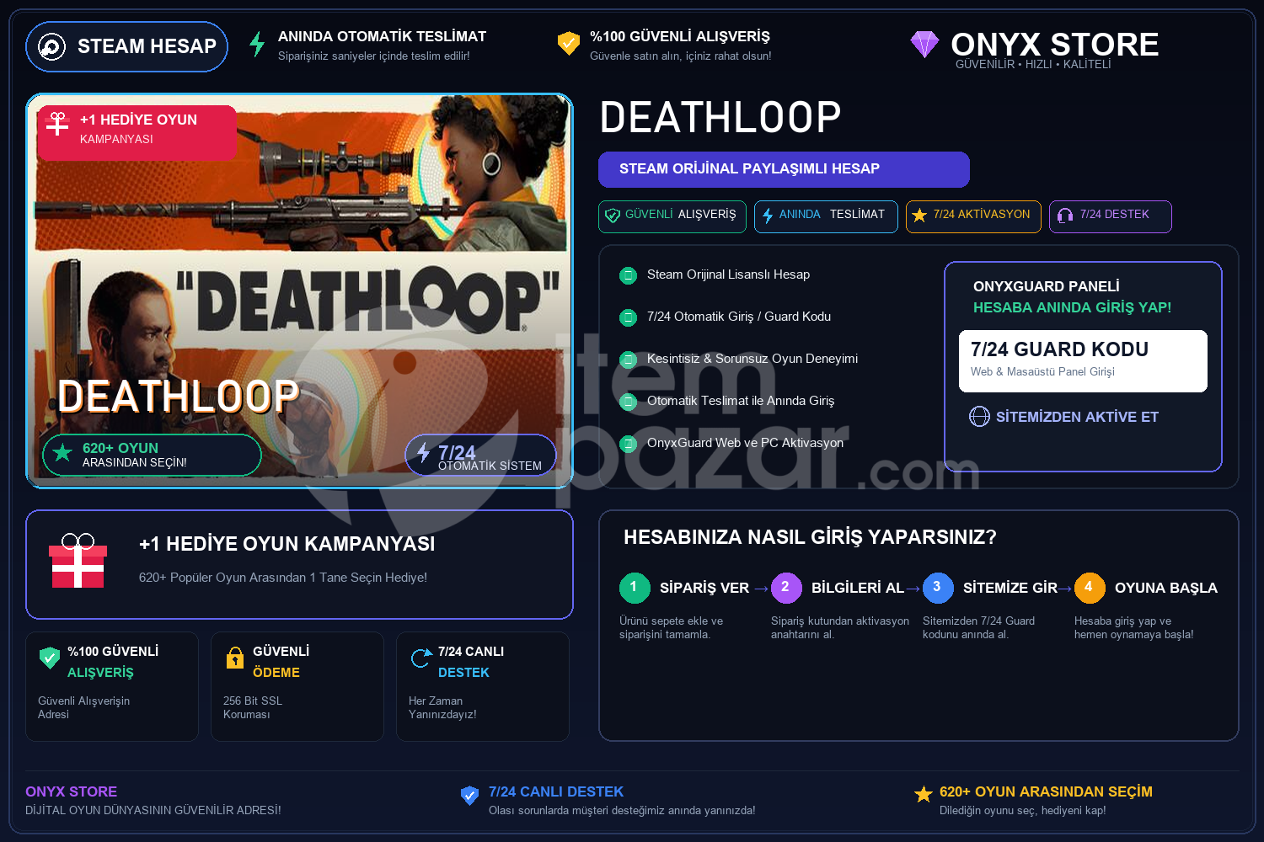Viewport: 1264px width, 842px height.
Task: Click the STEAM ORİJİNAL PAYLAŞIMLI HESAP banner
Action: [x=784, y=169]
